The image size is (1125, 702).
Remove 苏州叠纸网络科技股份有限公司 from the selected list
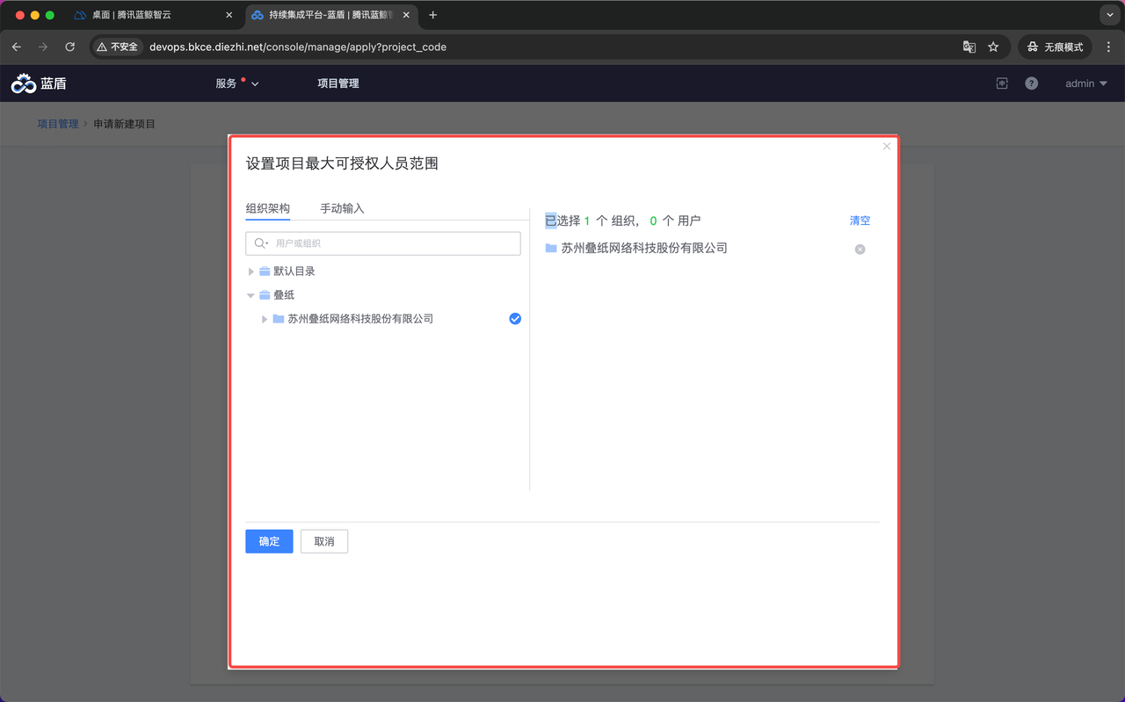(860, 250)
